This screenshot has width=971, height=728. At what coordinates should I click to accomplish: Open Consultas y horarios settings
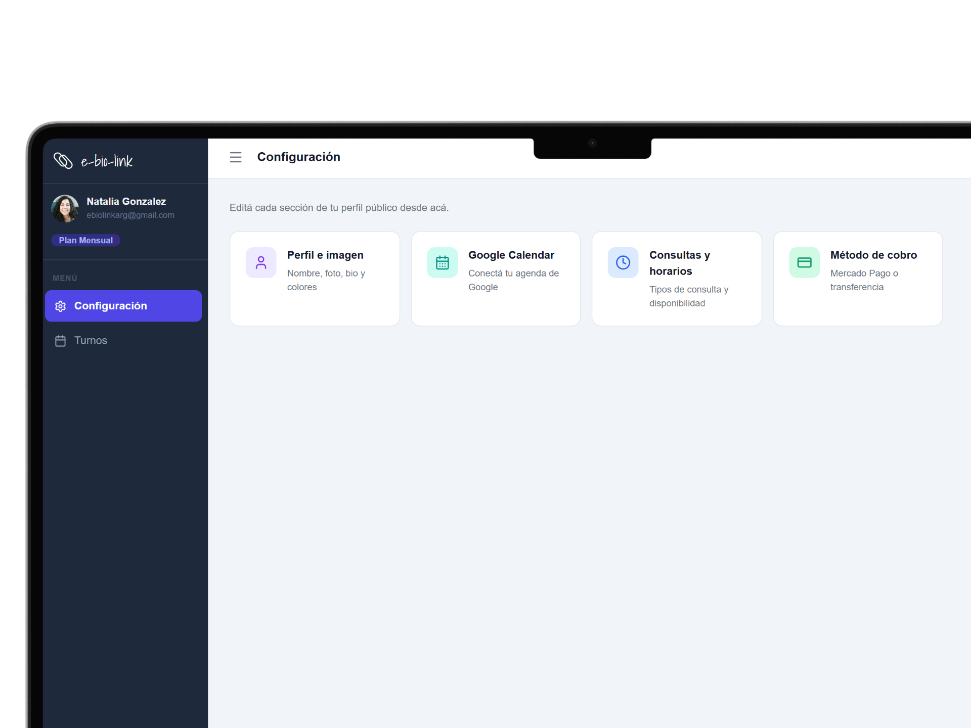pyautogui.click(x=679, y=263)
